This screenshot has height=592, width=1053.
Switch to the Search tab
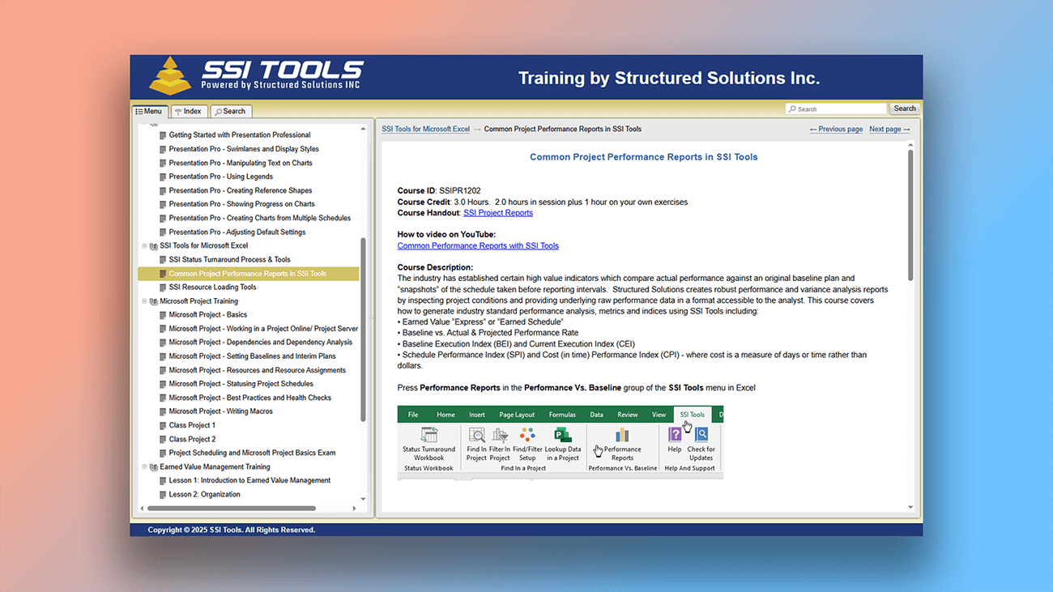click(230, 112)
